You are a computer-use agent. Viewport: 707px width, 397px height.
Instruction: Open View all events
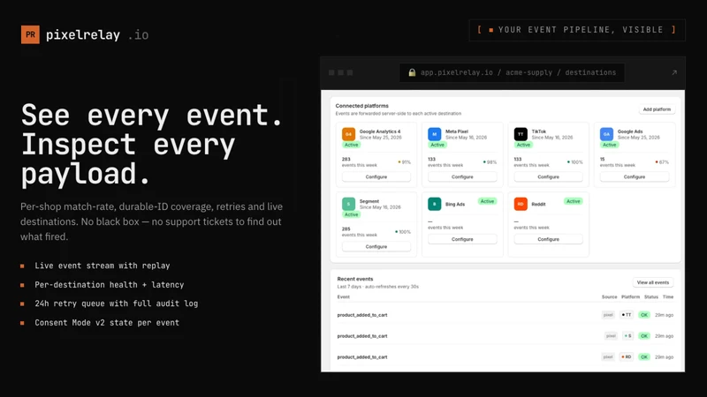652,282
